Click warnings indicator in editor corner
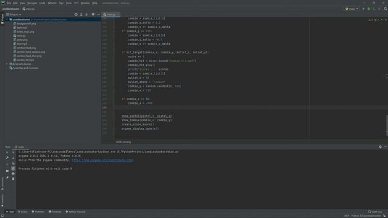This screenshot has width=388, height=218. tap(373, 20)
